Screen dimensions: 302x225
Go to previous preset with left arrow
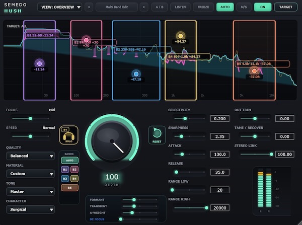(89, 7)
